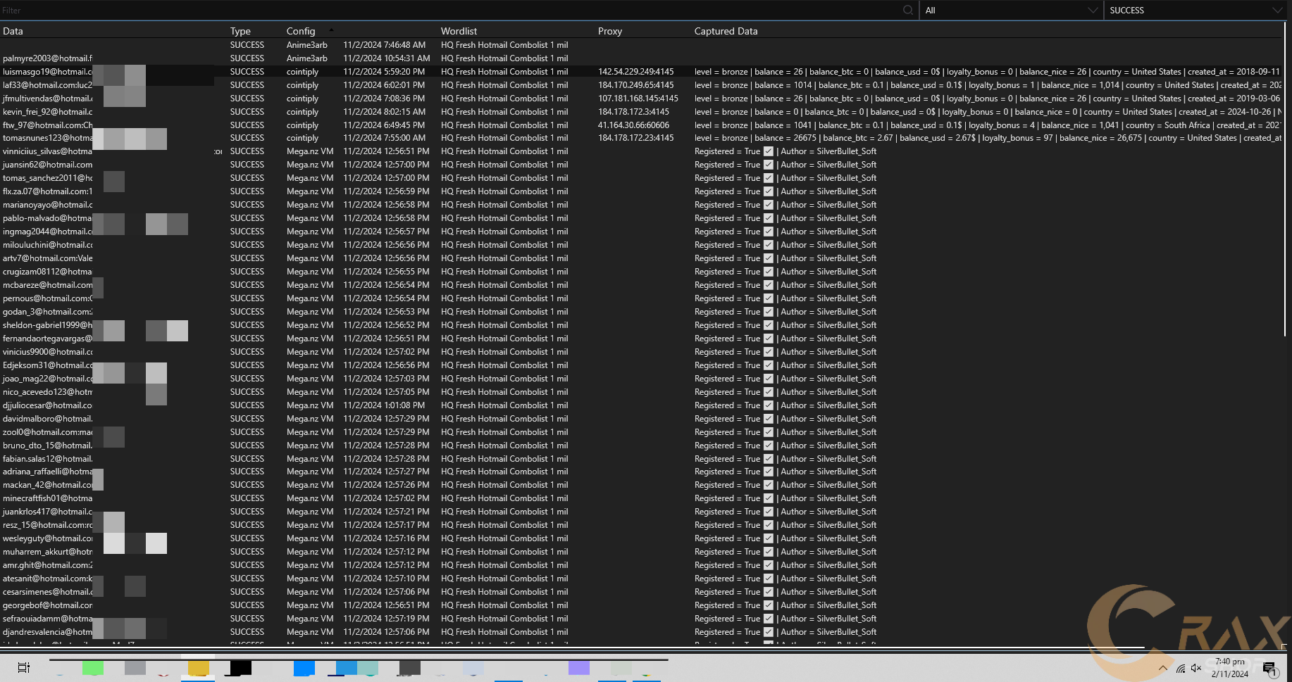Viewport: 1292px width, 682px height.
Task: Click the sort arrow beside Config header
Action: (331, 30)
